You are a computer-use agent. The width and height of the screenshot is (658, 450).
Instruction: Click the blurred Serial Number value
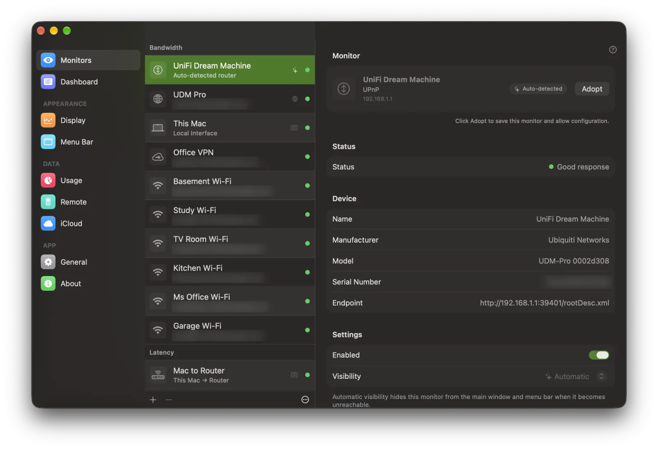point(578,282)
